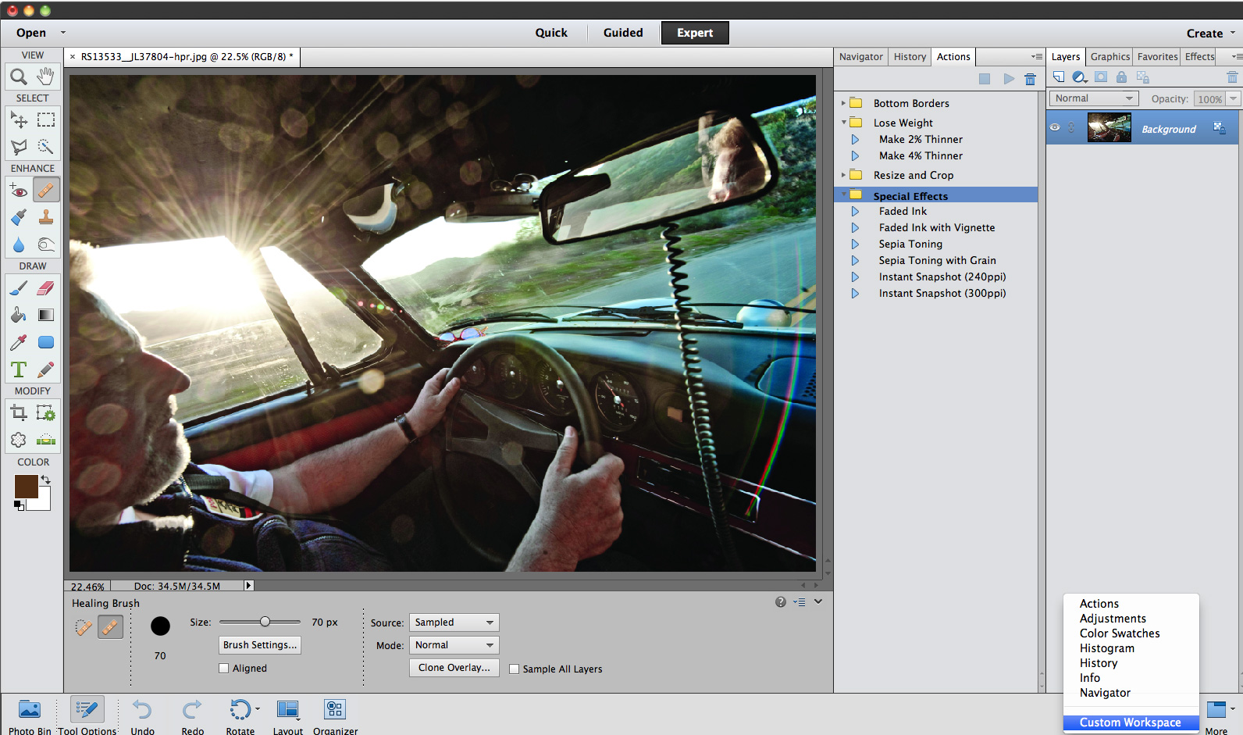Open the Organizer

click(x=335, y=716)
